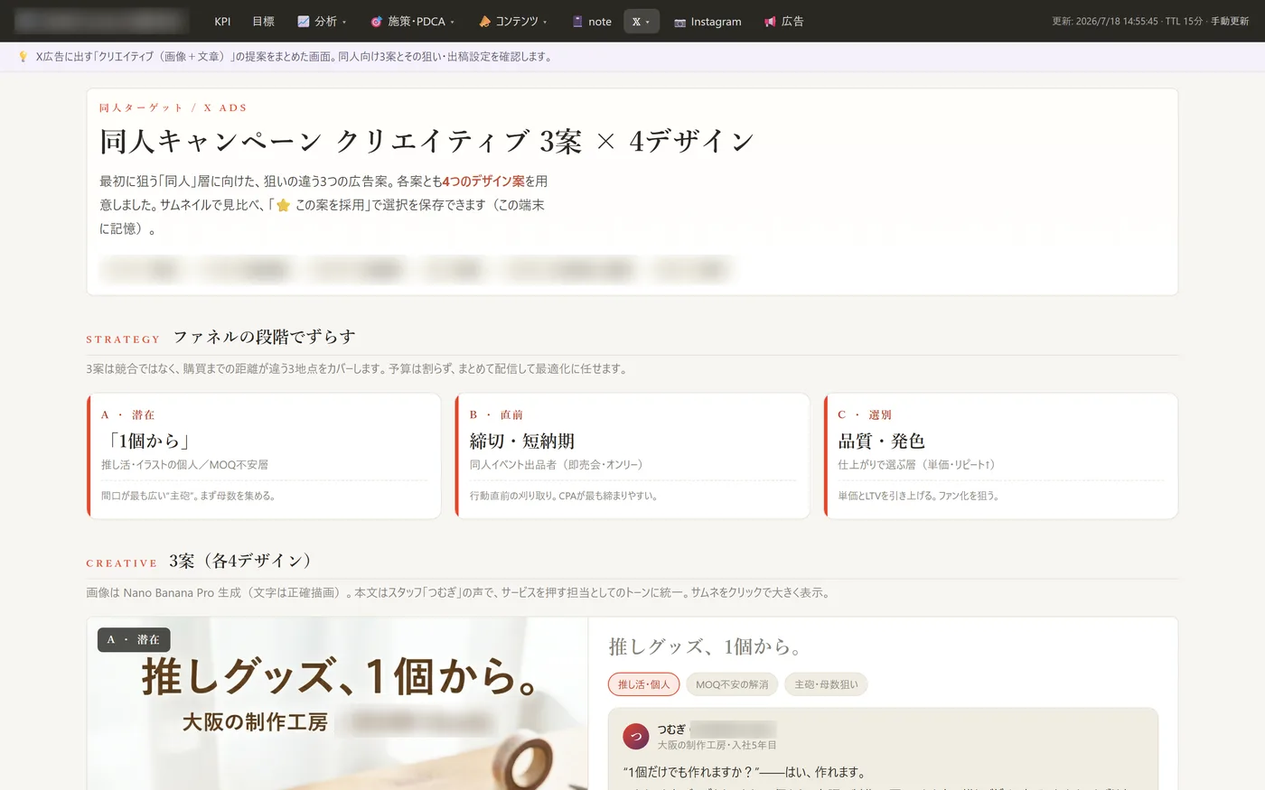Select the A・潜在「1個から」strategy card
Screen dimensions: 1265x790
click(x=264, y=456)
